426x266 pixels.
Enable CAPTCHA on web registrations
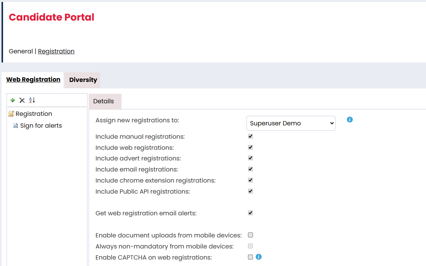click(250, 257)
